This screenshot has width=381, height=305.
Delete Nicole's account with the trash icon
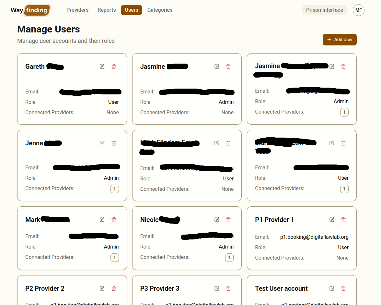(228, 220)
